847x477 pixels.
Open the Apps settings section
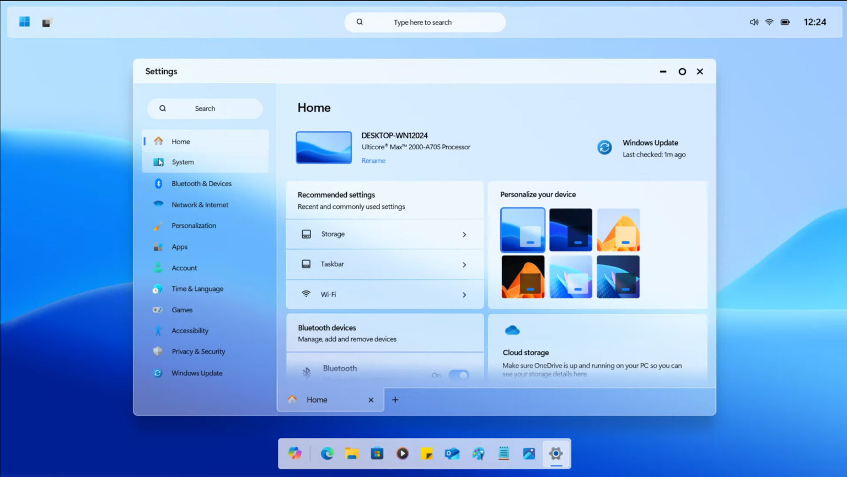pyautogui.click(x=179, y=246)
